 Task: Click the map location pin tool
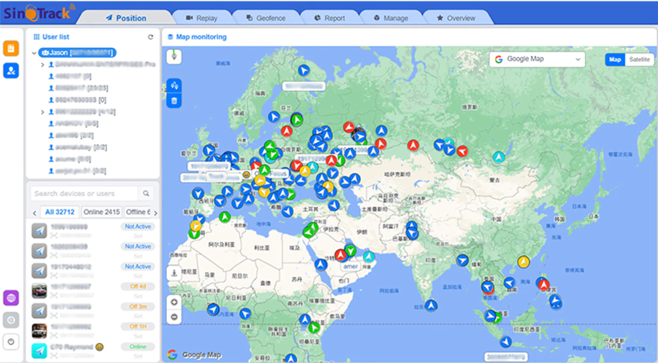coord(174,56)
